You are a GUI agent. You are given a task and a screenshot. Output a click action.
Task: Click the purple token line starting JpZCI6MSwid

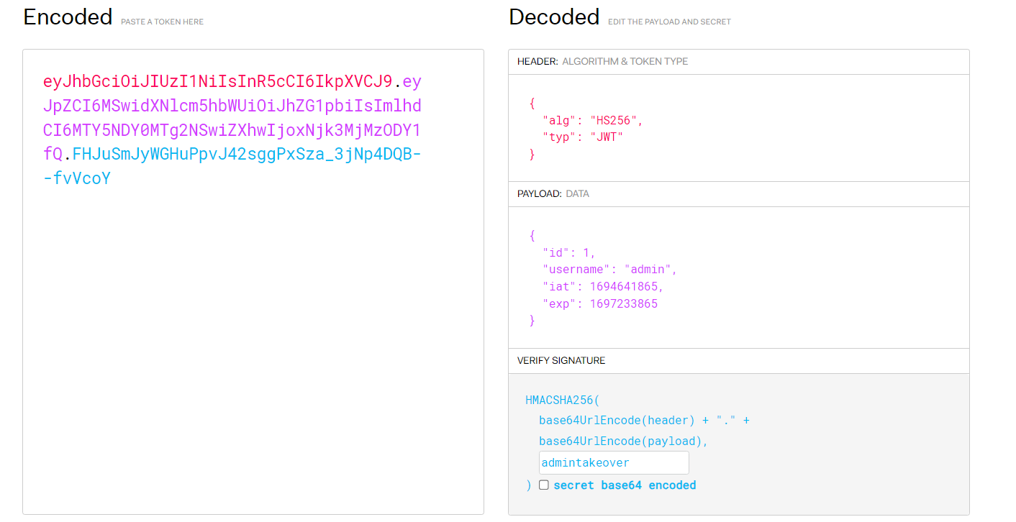(x=232, y=106)
